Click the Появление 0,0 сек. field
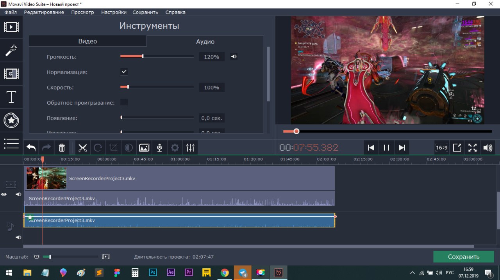This screenshot has height=280, width=500. point(212,118)
